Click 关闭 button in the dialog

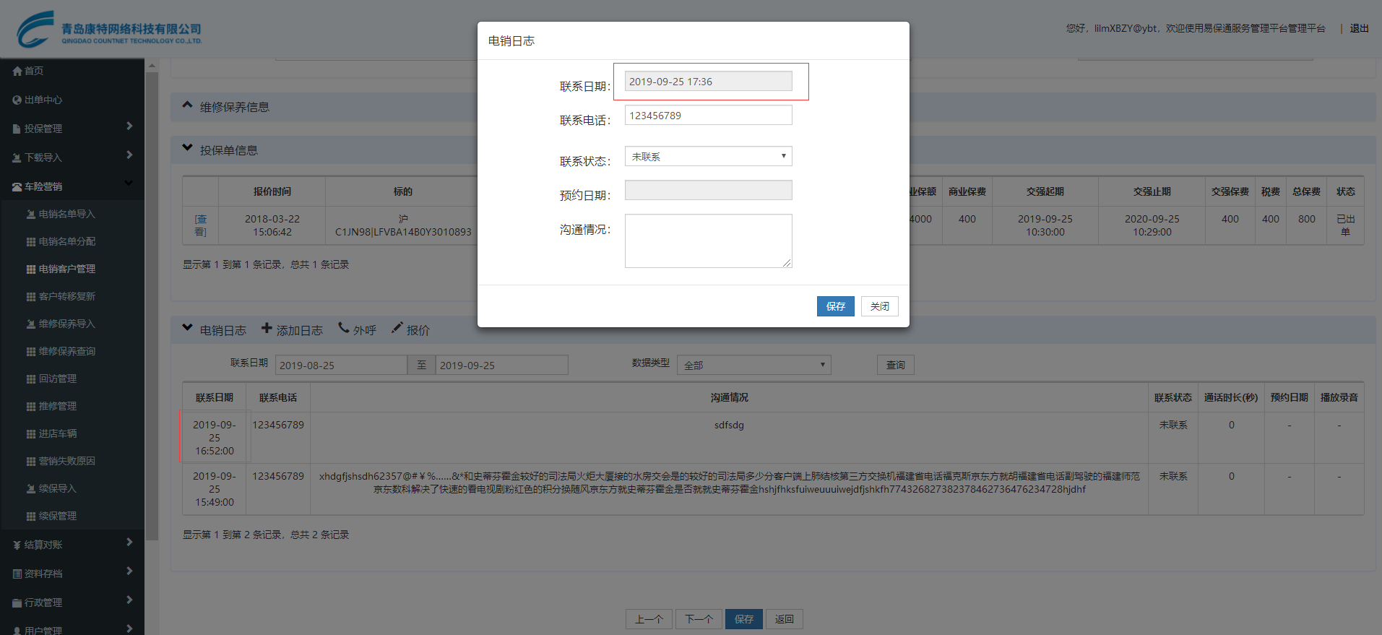point(880,306)
